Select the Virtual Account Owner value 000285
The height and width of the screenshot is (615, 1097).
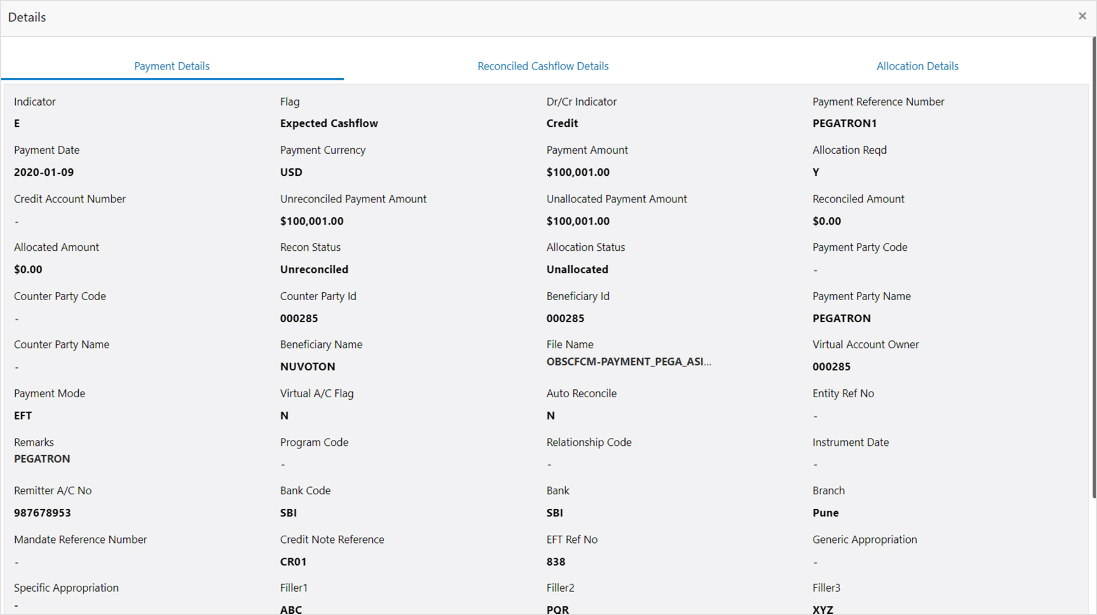click(831, 367)
